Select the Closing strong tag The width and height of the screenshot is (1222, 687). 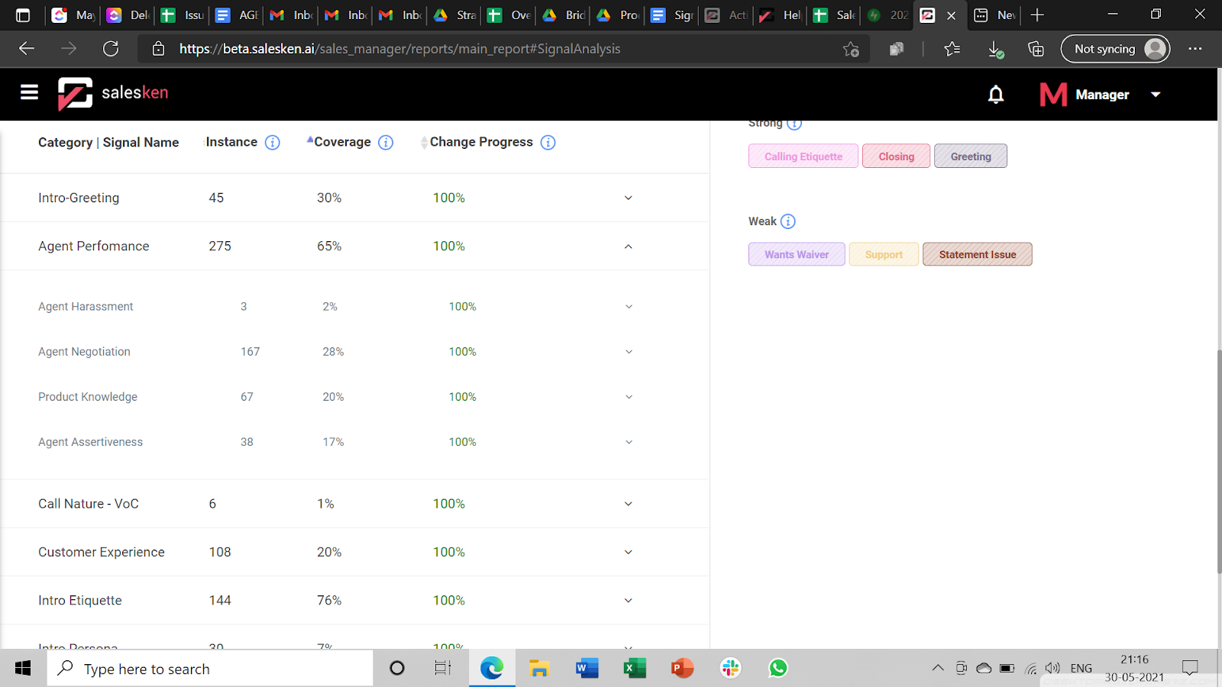point(897,156)
